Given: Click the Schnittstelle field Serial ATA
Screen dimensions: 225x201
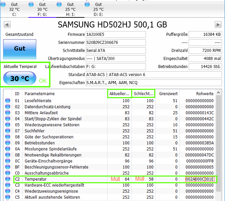Looking at the screenshot, I should (116, 51).
